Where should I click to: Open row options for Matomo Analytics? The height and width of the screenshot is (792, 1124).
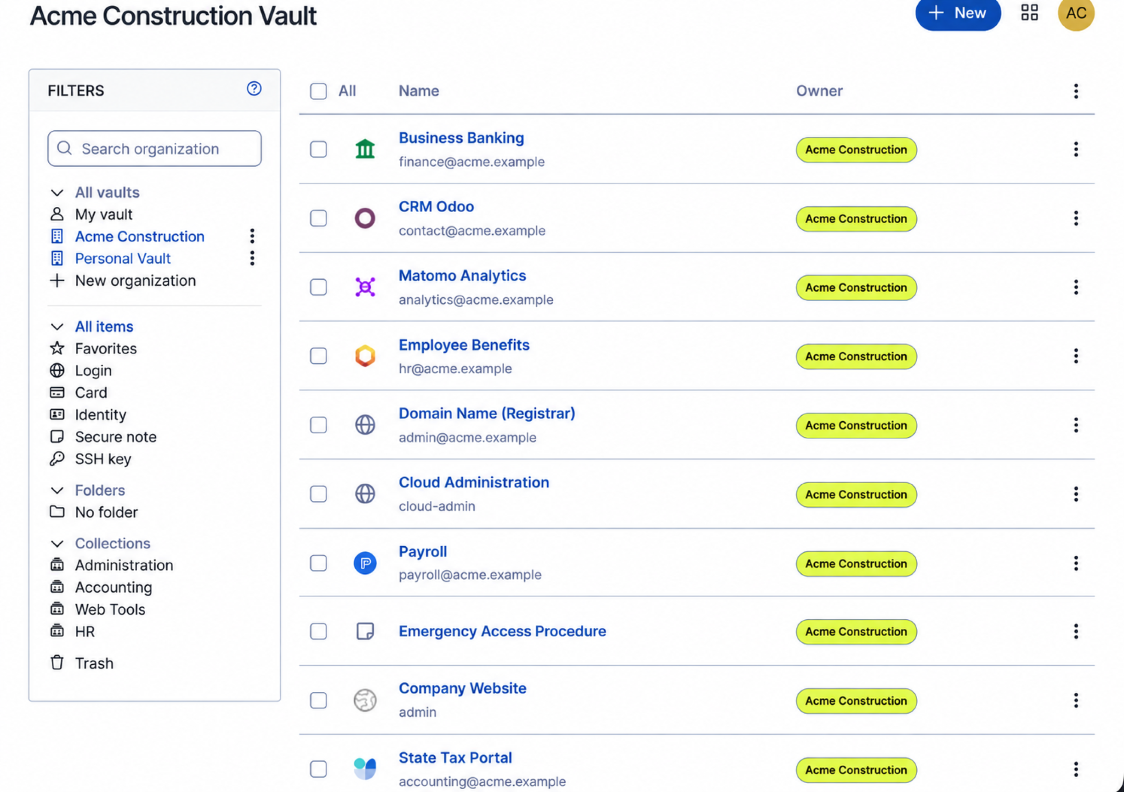click(1076, 287)
